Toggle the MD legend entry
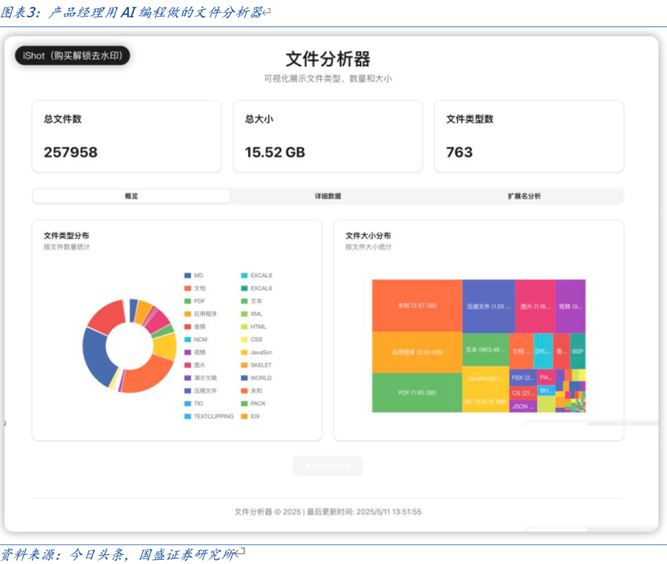 click(194, 275)
